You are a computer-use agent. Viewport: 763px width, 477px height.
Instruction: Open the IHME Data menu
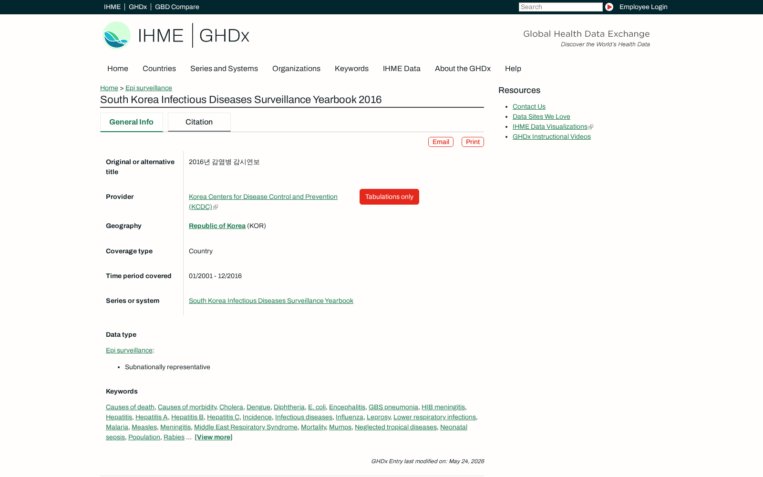point(402,69)
